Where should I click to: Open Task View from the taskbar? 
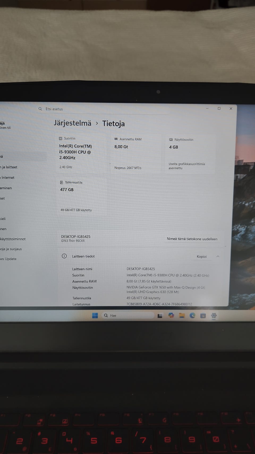pos(160,316)
